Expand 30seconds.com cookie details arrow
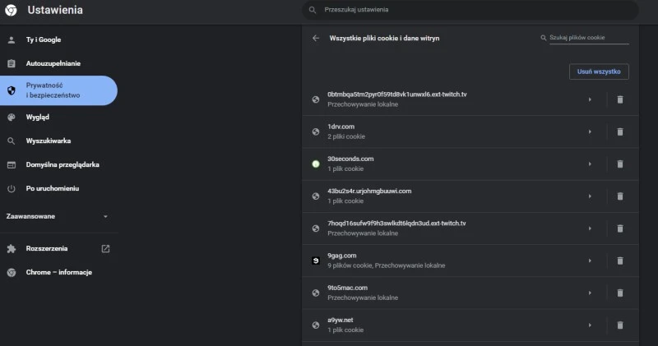This screenshot has width=658, height=346. click(x=590, y=164)
